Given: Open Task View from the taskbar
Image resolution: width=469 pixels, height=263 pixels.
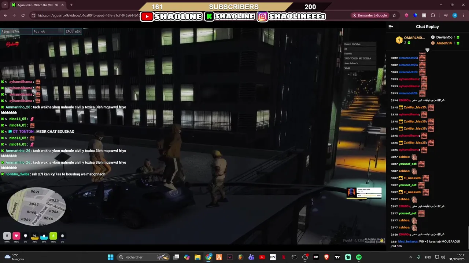Looking at the screenshot, I should (176, 257).
